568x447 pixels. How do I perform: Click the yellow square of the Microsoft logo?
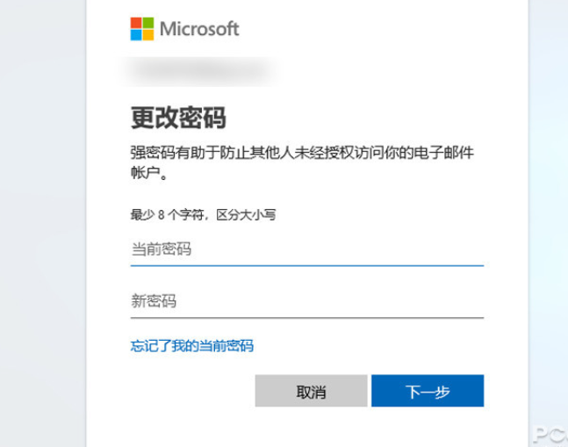click(147, 34)
